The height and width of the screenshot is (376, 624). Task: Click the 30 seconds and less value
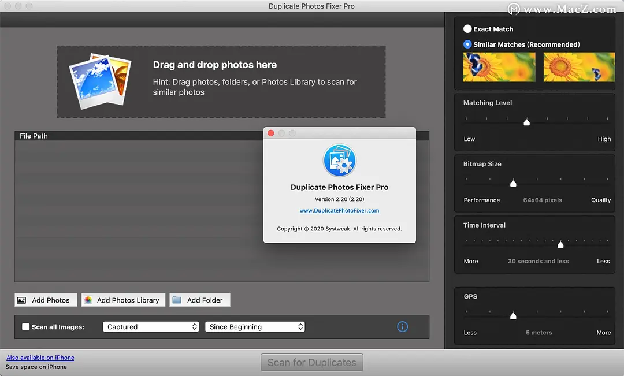(x=538, y=261)
